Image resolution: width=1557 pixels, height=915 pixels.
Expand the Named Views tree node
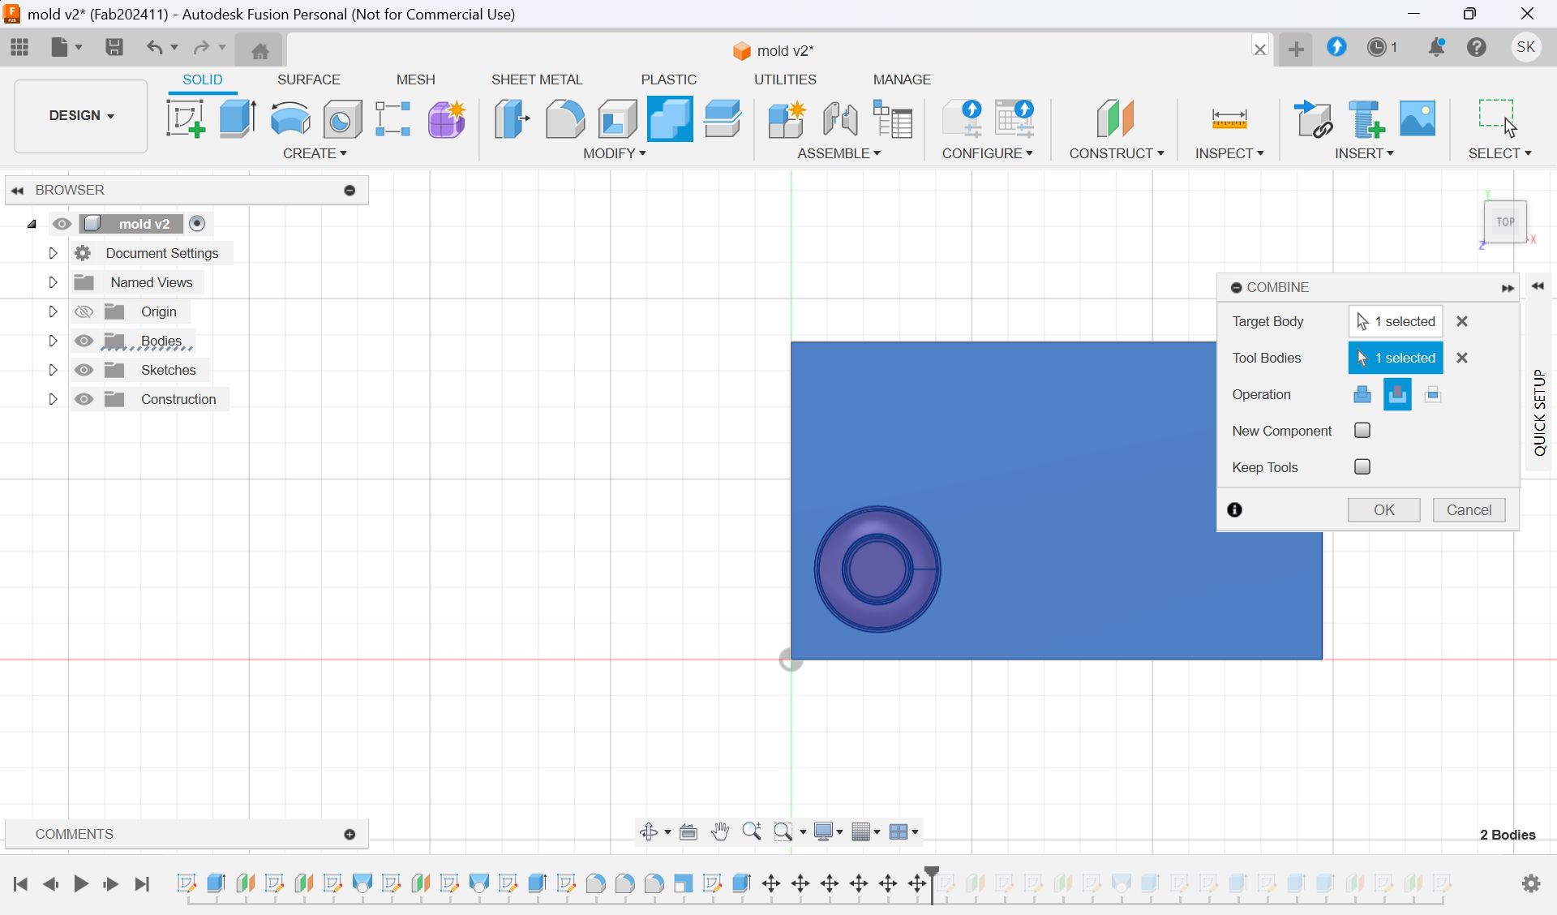pos(53,282)
